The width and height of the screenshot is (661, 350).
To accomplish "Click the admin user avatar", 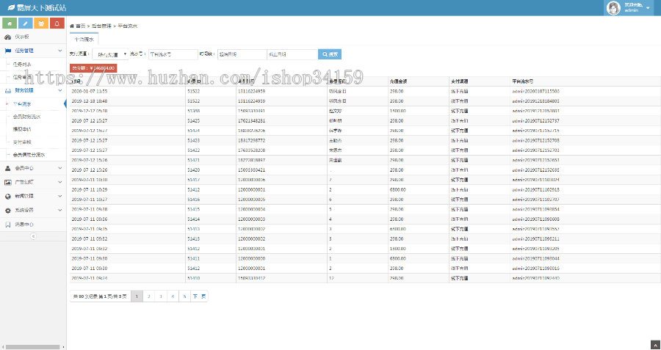I will [x=613, y=8].
